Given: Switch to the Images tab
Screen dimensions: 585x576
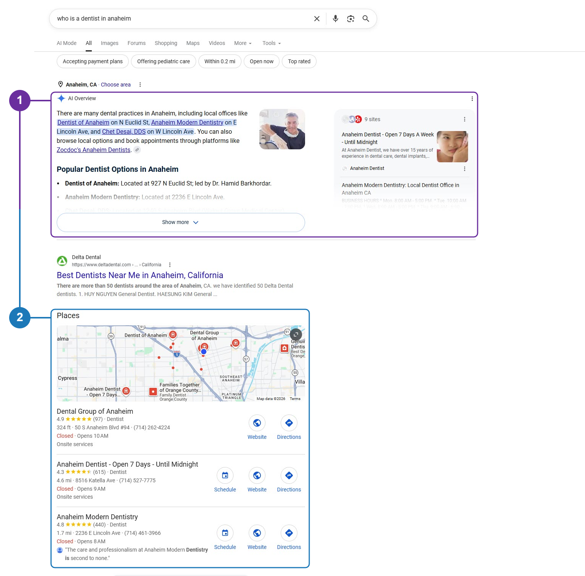Looking at the screenshot, I should 110,43.
